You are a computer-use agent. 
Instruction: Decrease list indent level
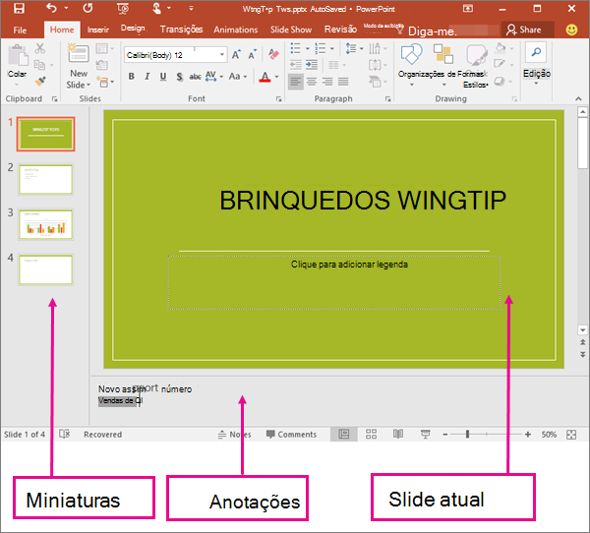(x=295, y=65)
